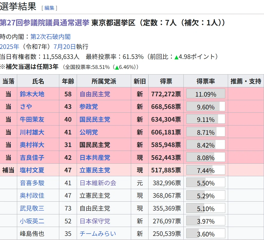This screenshot has width=264, height=240.
Task: Open candidate さや's page
Action: click(26, 107)
